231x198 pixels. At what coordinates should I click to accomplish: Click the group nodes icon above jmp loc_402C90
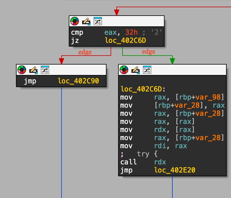[x=45, y=70]
